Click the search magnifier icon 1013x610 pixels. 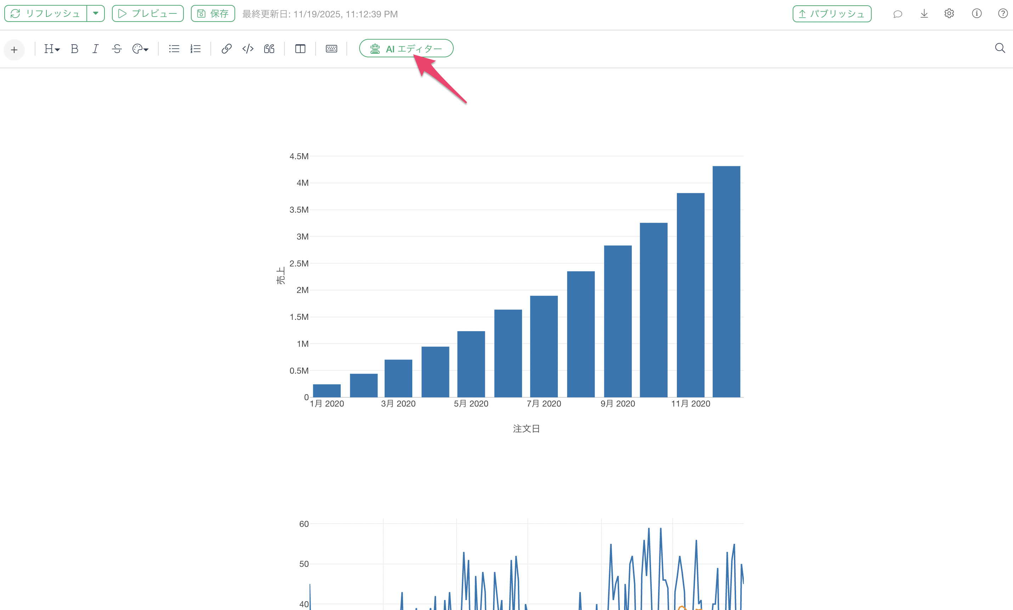pyautogui.click(x=1000, y=48)
